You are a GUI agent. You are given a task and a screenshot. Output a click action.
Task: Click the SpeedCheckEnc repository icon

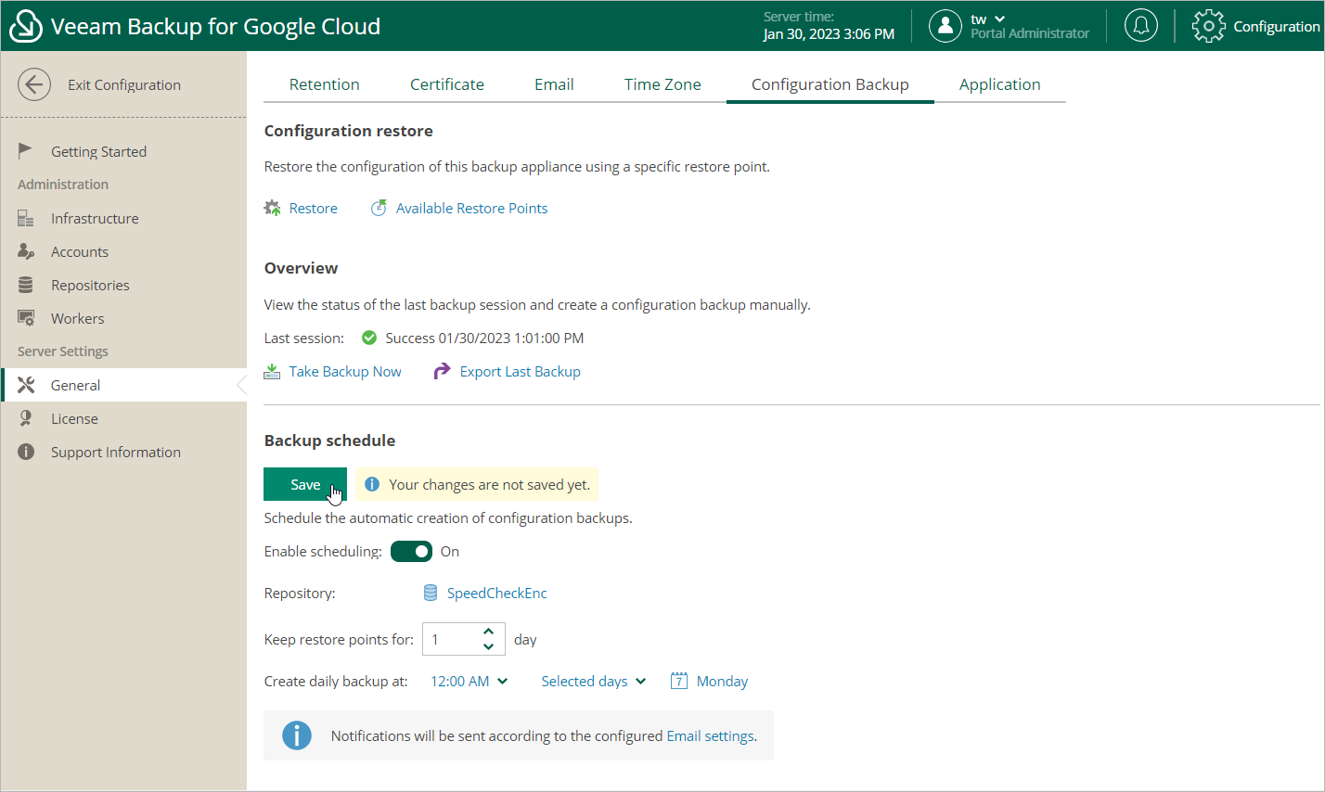[x=431, y=593]
